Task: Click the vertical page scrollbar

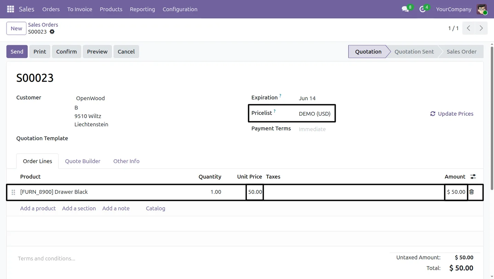Action: (492, 118)
